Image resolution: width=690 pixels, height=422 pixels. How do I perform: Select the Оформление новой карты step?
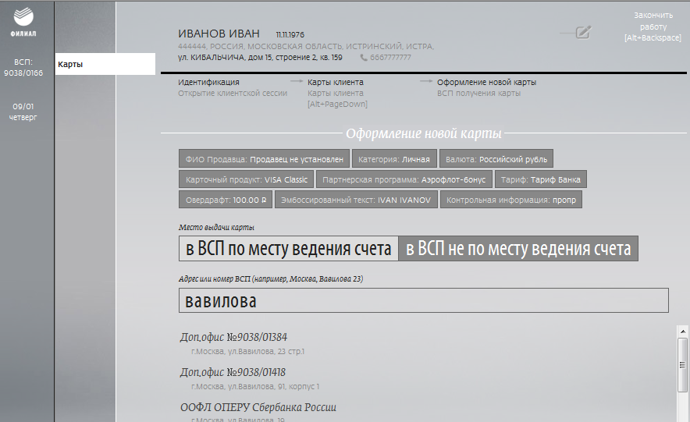486,82
